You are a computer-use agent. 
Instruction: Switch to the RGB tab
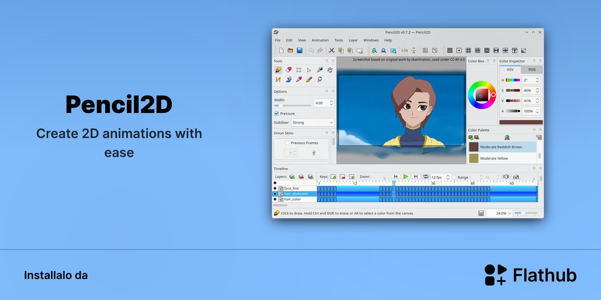coord(532,70)
